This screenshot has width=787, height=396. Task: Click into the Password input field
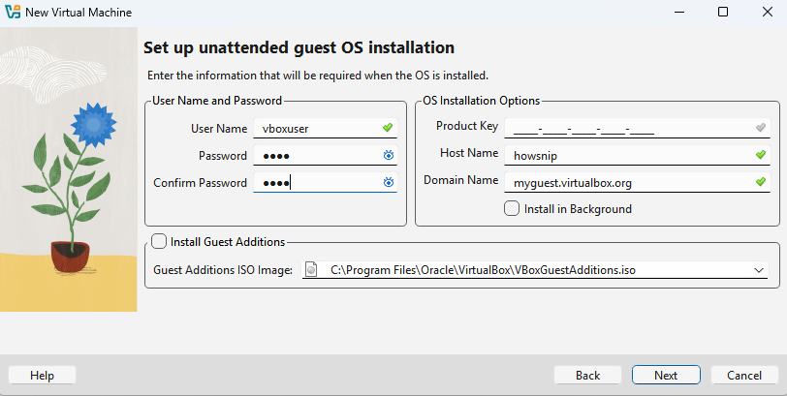point(326,155)
